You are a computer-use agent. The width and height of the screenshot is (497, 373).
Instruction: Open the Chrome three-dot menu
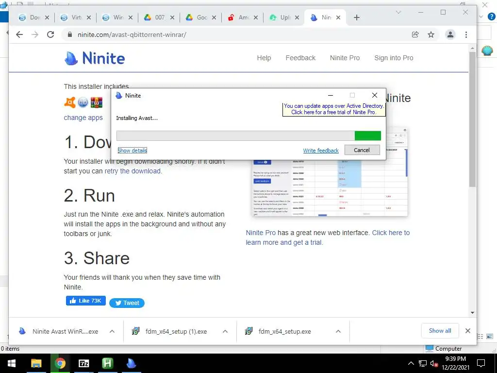[466, 34]
